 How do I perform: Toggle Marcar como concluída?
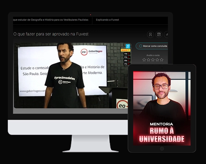point(151,46)
